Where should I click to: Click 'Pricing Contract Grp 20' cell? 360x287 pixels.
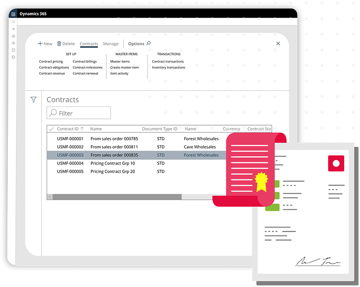113,171
